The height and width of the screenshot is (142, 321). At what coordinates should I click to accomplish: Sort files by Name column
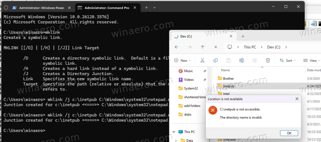coord(225,70)
